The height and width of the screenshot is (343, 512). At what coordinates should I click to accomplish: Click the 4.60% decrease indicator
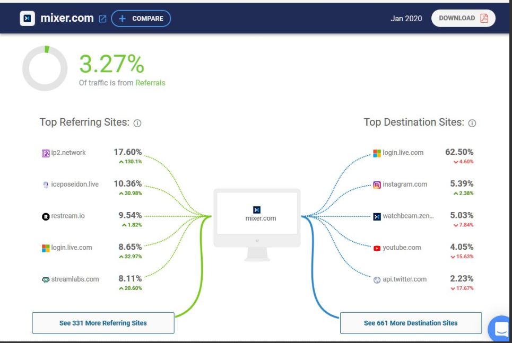463,162
